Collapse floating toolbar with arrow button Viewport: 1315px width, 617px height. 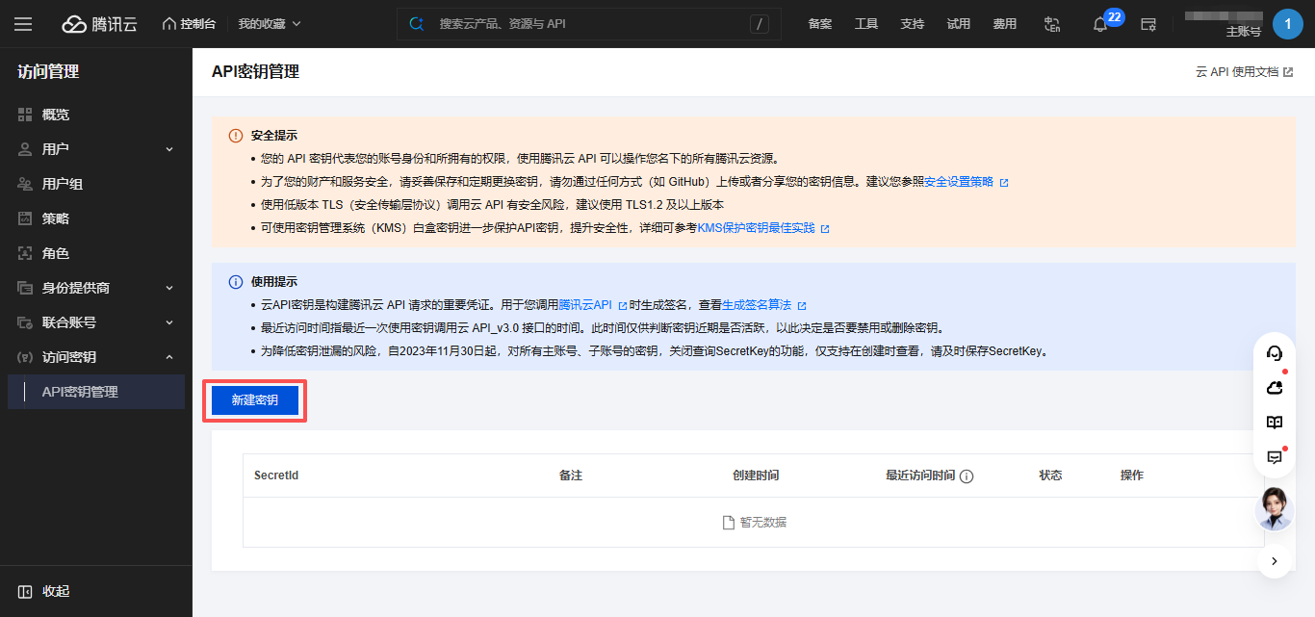[x=1275, y=560]
